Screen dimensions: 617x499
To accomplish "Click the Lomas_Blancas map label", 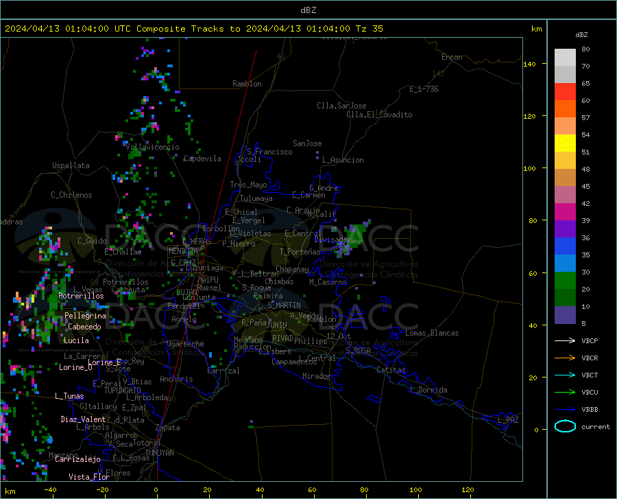I will point(432,333).
